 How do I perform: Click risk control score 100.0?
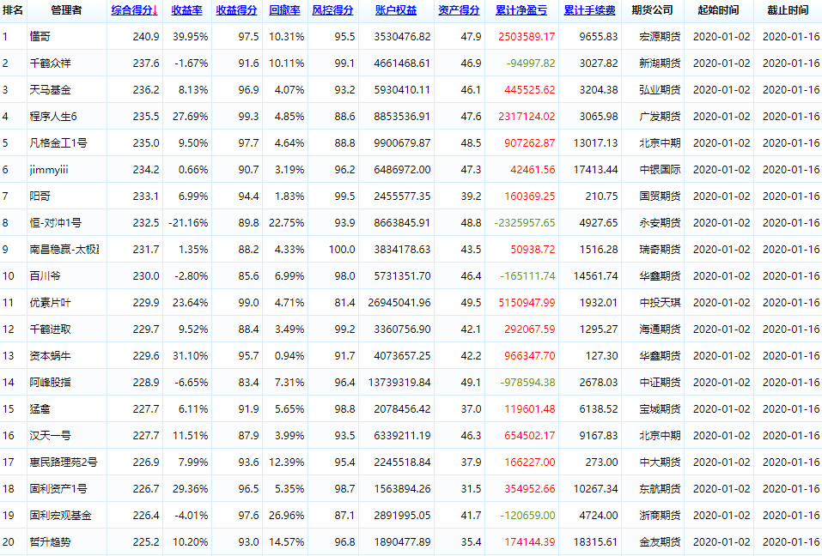pos(342,250)
